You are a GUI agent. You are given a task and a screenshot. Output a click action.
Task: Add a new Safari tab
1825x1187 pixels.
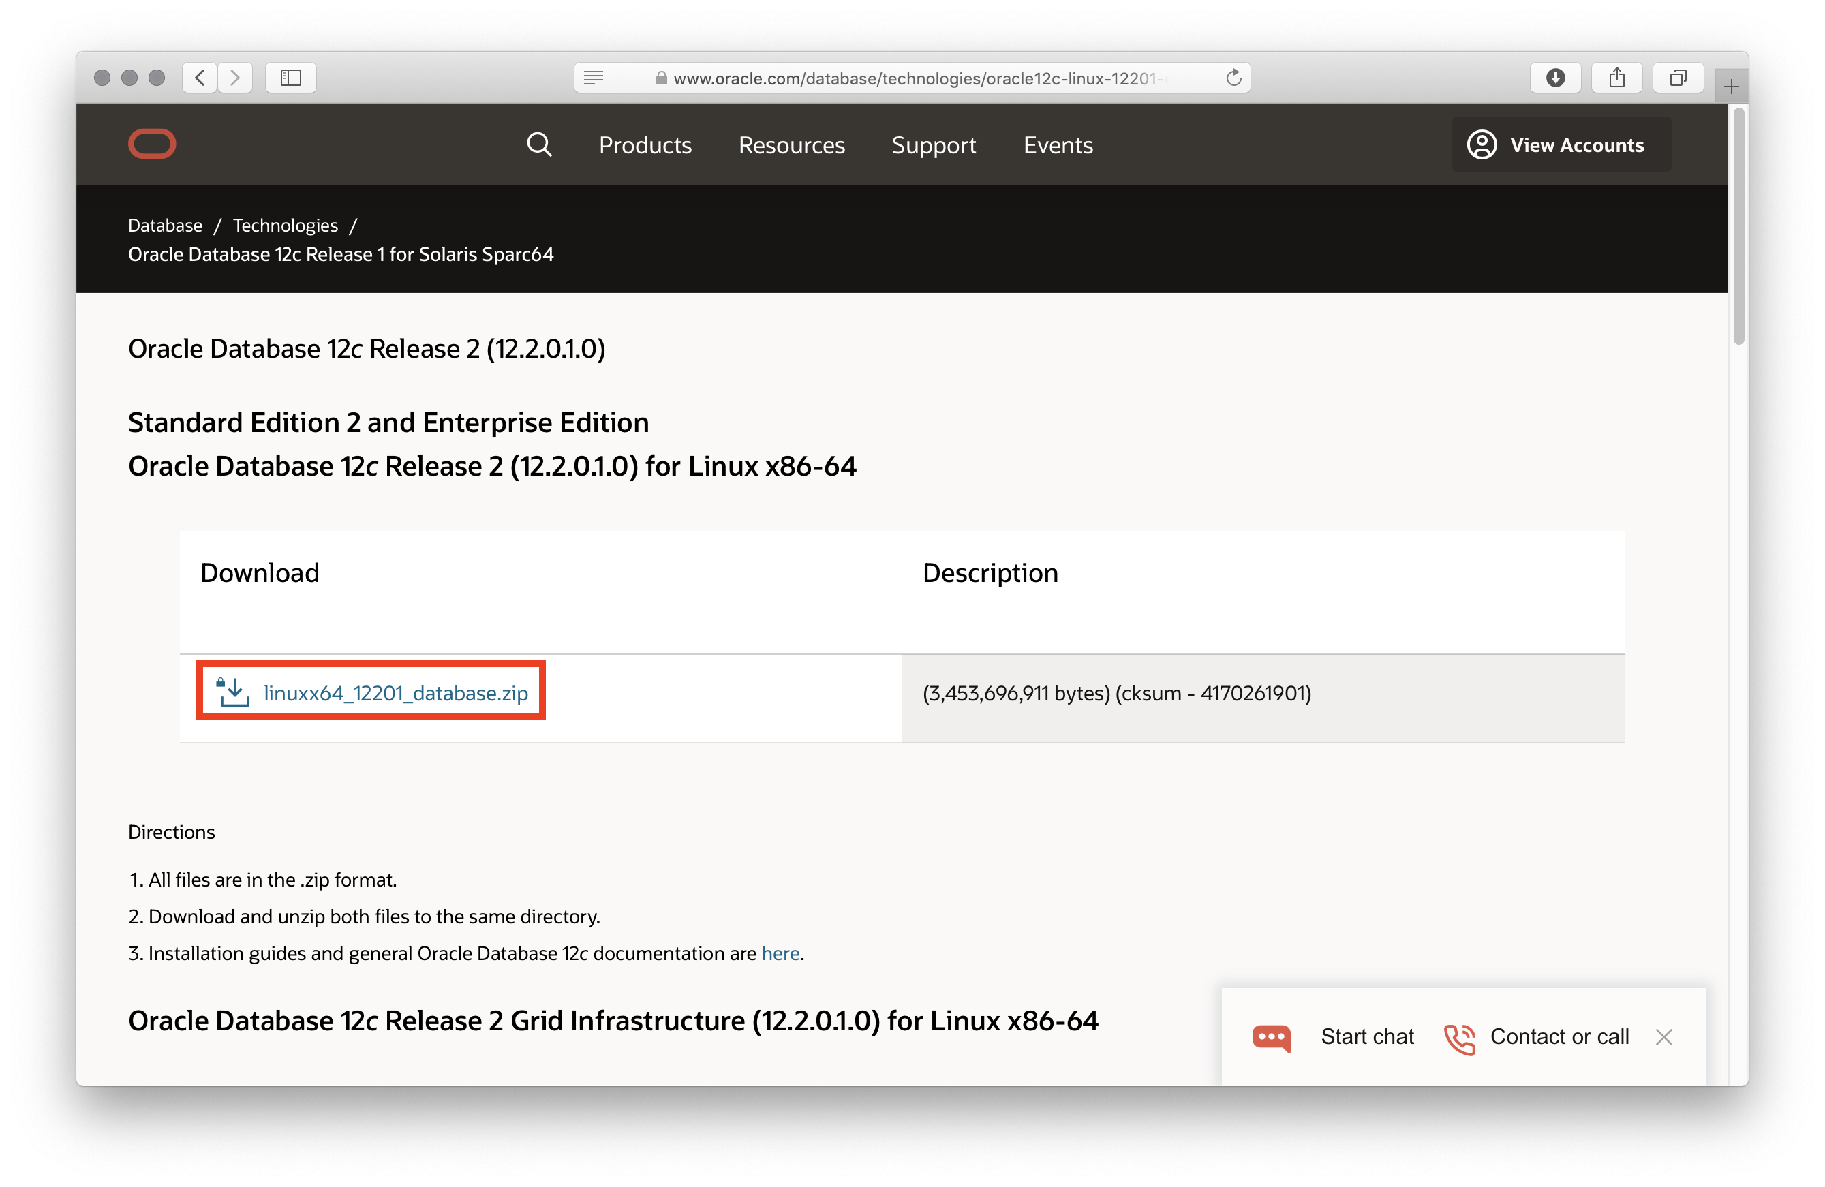point(1731,87)
